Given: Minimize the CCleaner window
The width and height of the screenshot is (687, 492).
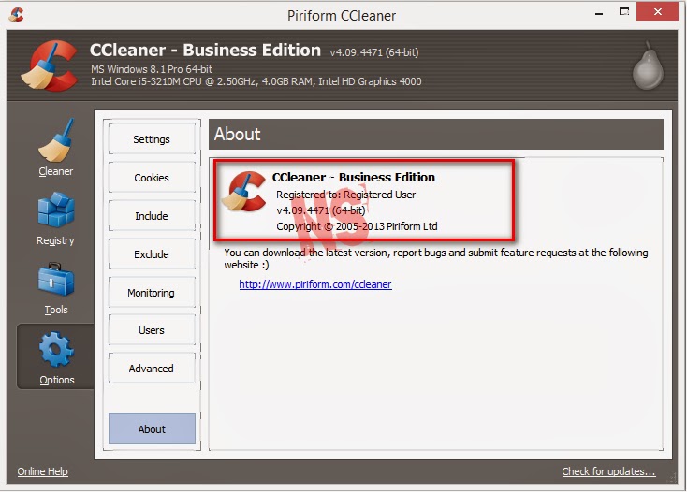Looking at the screenshot, I should (599, 13).
